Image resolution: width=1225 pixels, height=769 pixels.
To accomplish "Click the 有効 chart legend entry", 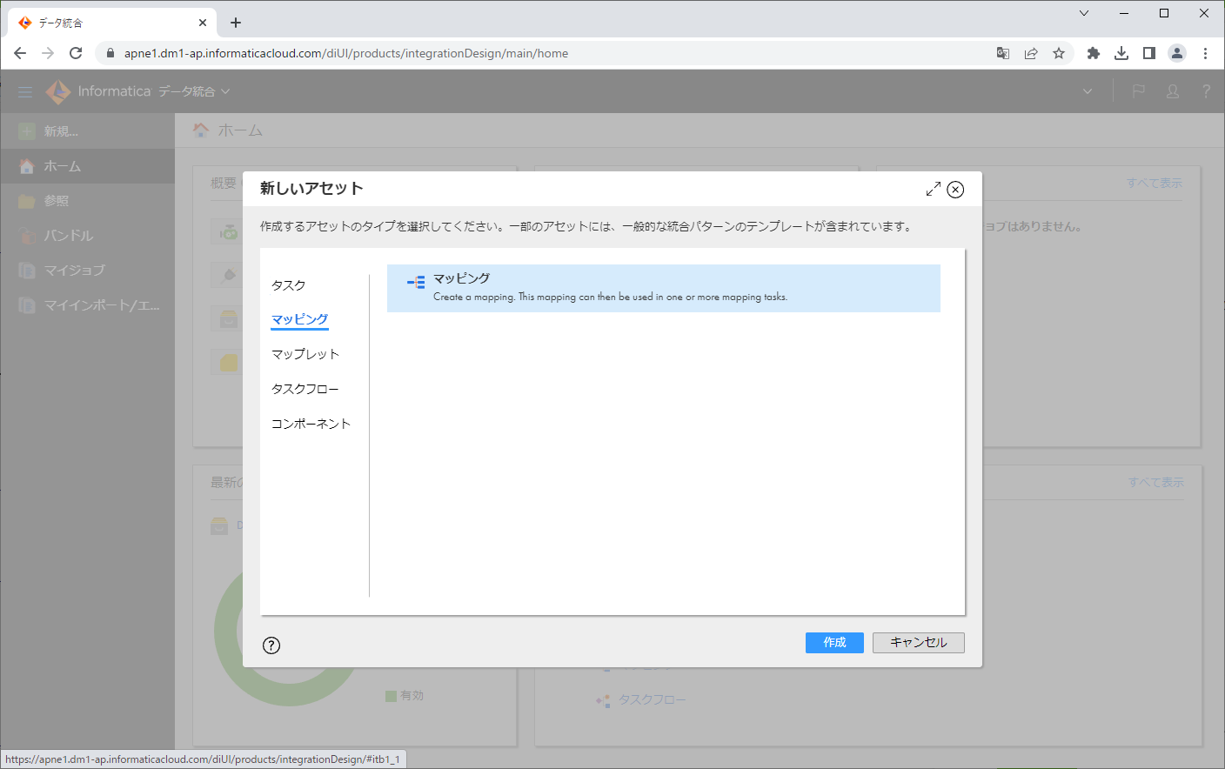I will 405,696.
